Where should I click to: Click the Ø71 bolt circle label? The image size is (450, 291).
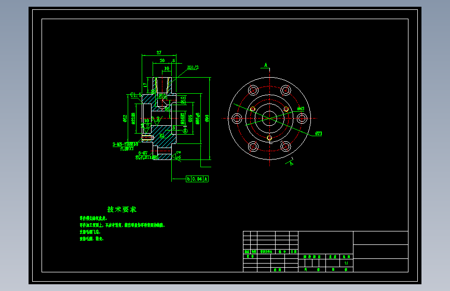[x=319, y=134]
